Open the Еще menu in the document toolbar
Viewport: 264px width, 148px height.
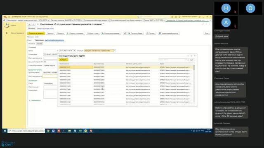[x=207, y=33]
